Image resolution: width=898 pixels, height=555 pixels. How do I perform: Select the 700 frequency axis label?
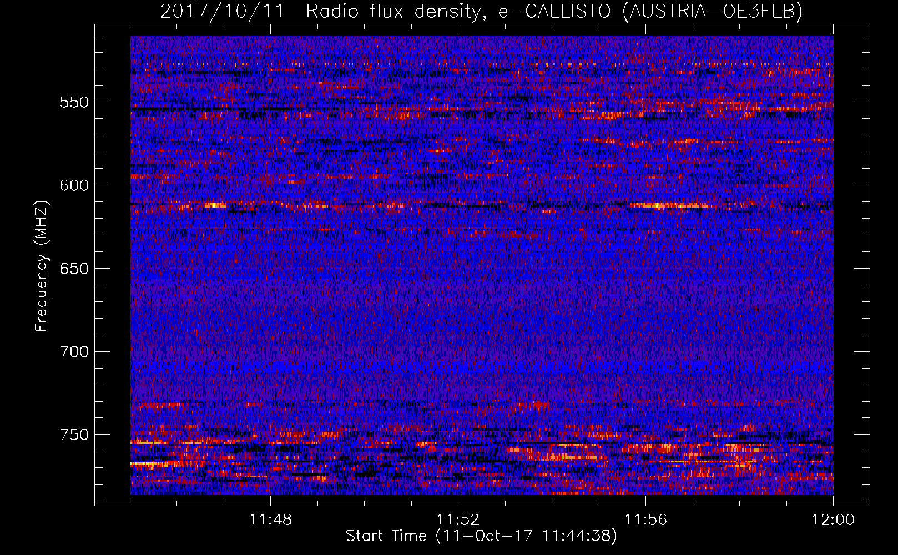click(x=74, y=352)
